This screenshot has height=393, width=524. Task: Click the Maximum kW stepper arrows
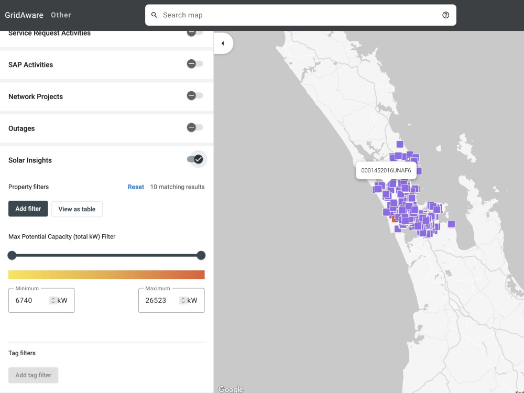183,300
